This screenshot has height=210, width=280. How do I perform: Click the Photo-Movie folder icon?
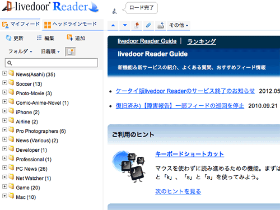[x=11, y=92]
